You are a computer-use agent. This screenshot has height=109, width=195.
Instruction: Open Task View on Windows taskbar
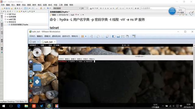point(11,106)
